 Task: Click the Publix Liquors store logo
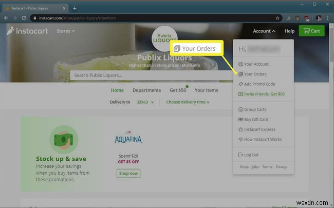164,39
